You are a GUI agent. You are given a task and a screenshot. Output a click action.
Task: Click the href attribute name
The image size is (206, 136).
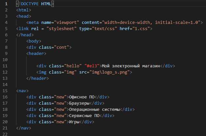125,28
